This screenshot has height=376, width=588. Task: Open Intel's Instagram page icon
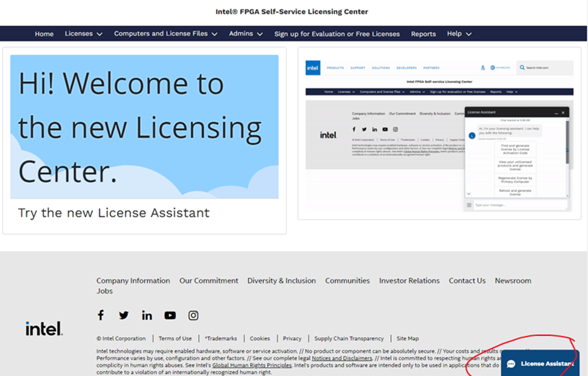point(193,315)
